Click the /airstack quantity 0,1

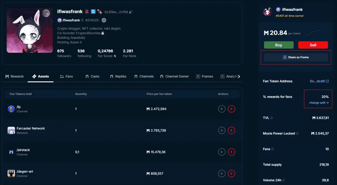[77, 152]
